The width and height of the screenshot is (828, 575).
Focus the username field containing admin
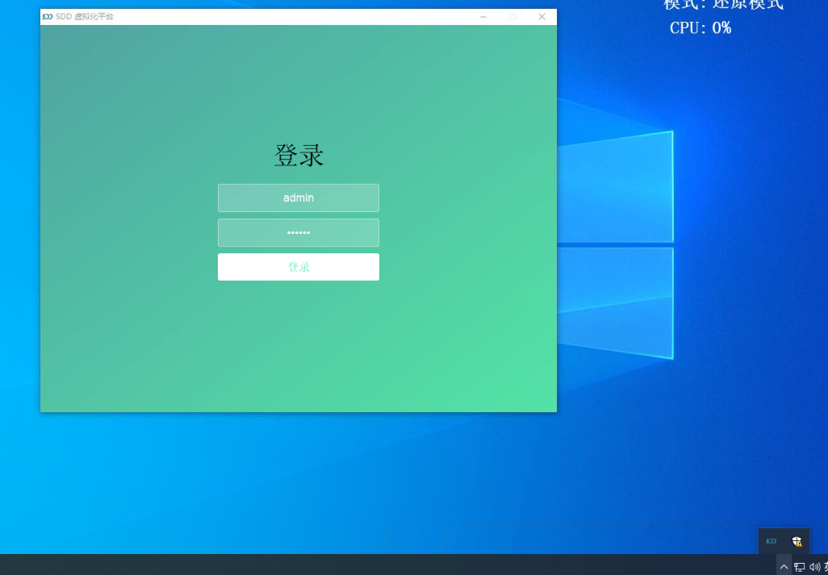coord(298,198)
